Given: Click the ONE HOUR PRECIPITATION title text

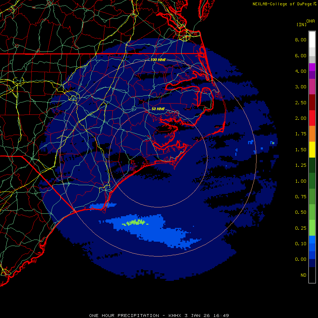Looking at the screenshot, I should pyautogui.click(x=124, y=316).
